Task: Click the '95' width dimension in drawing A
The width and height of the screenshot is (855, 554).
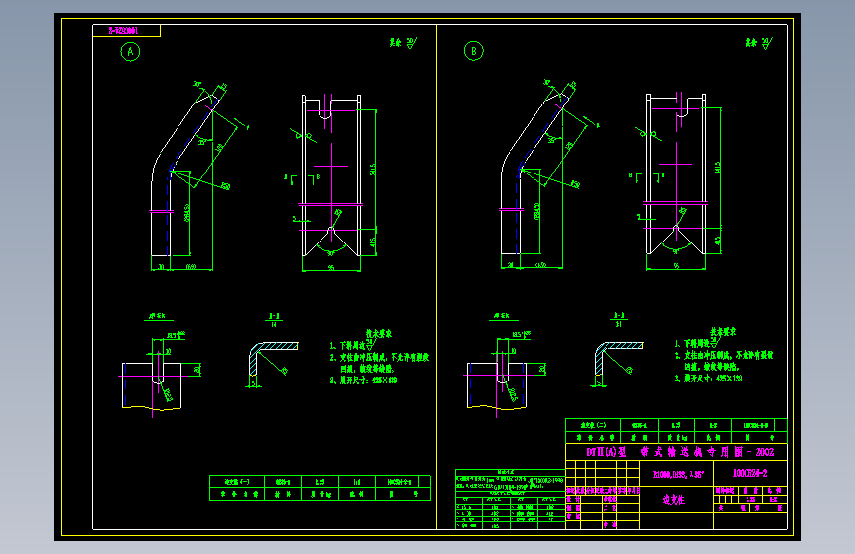Action: [x=331, y=268]
